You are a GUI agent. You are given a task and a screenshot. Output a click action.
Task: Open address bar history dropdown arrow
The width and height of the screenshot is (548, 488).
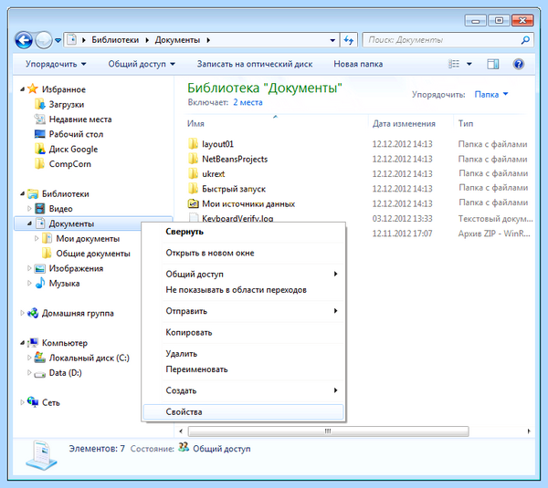pos(332,40)
